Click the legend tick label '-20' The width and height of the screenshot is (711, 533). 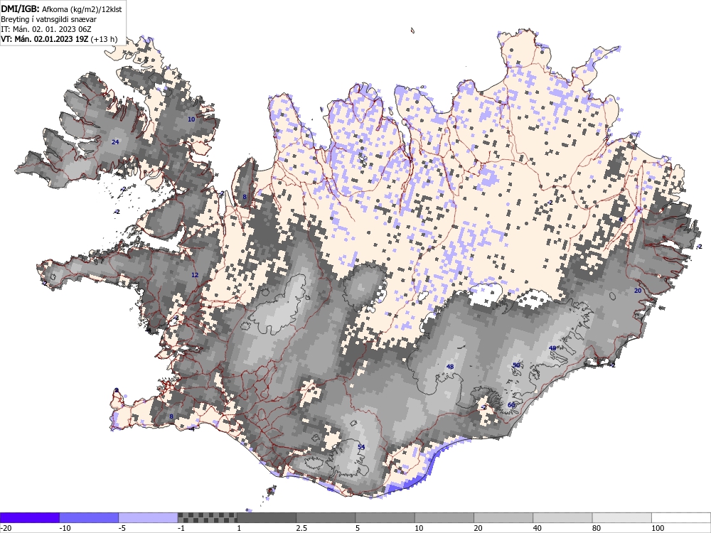[x=6, y=528]
